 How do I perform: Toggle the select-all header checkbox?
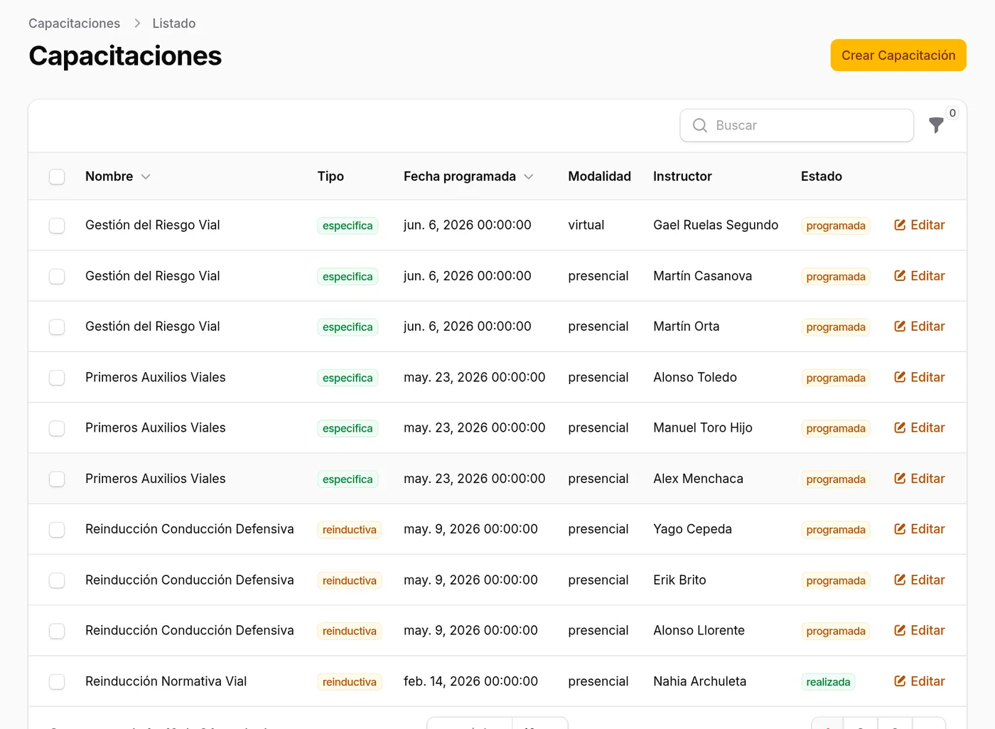point(57,176)
